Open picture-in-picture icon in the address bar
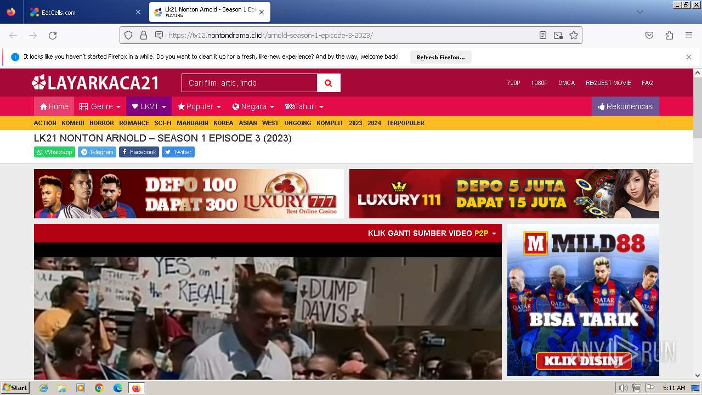 [558, 35]
